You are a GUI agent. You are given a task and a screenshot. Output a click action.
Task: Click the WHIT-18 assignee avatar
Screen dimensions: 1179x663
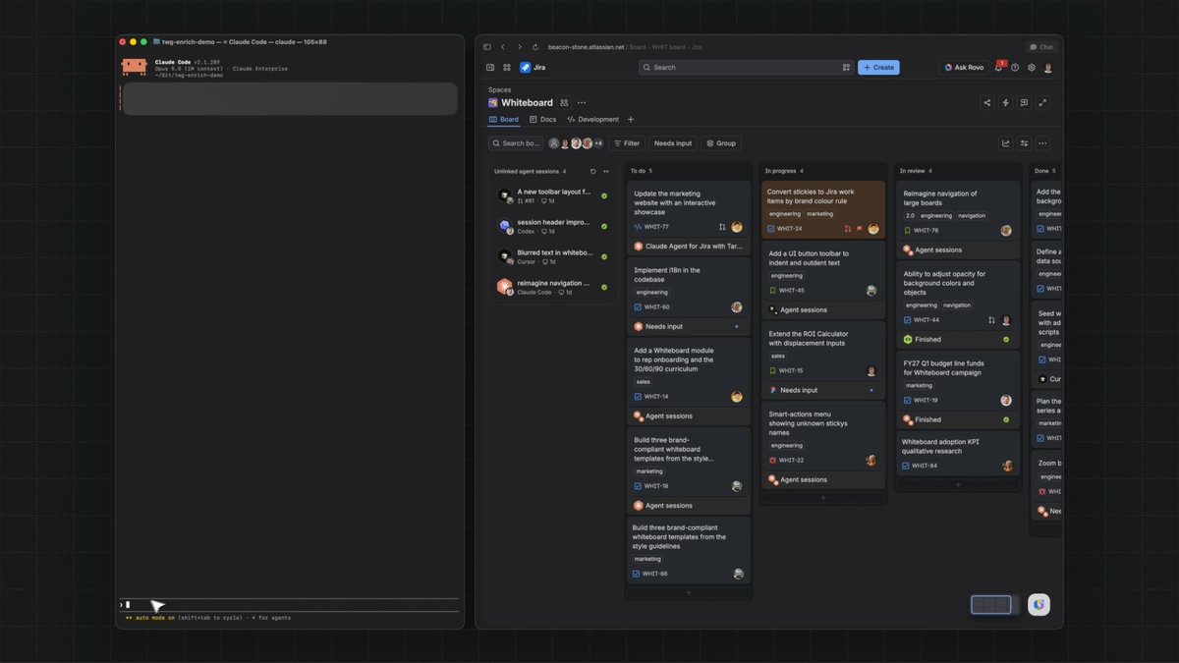pyautogui.click(x=737, y=486)
